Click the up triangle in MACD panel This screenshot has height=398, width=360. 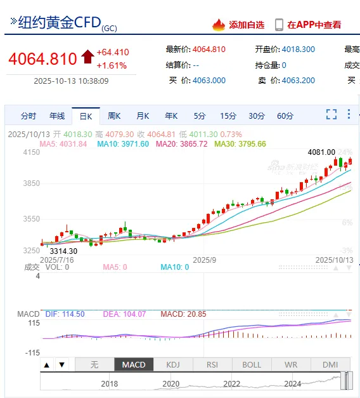(336, 315)
